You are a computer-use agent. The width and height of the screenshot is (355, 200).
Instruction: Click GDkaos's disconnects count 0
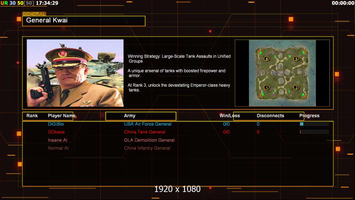coord(258,132)
